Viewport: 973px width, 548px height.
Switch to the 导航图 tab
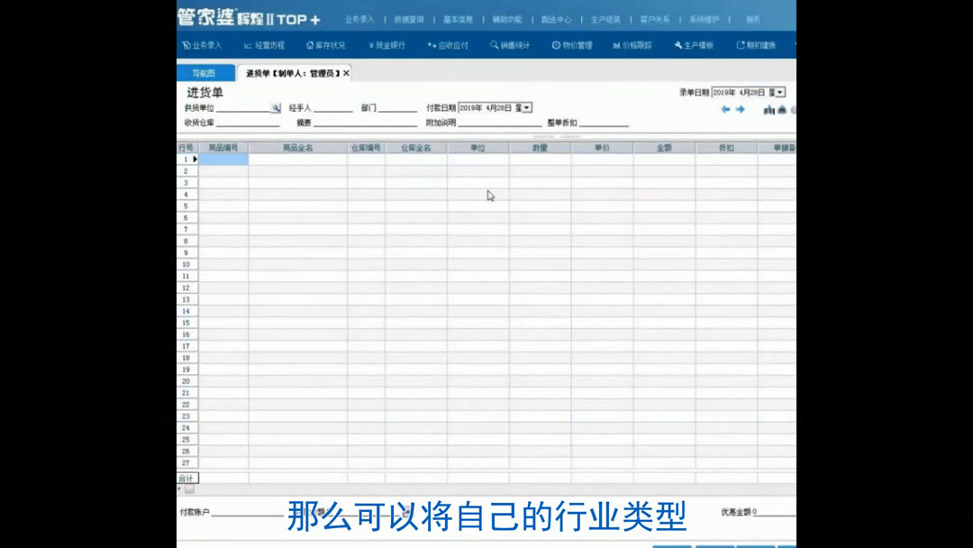205,71
